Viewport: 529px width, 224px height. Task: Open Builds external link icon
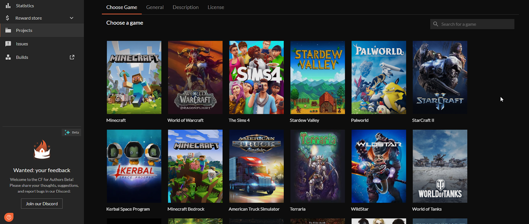[x=72, y=57]
